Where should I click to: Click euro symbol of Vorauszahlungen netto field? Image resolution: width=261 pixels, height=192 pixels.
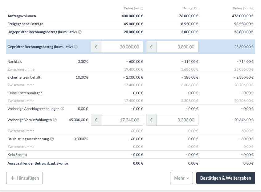click(96, 120)
